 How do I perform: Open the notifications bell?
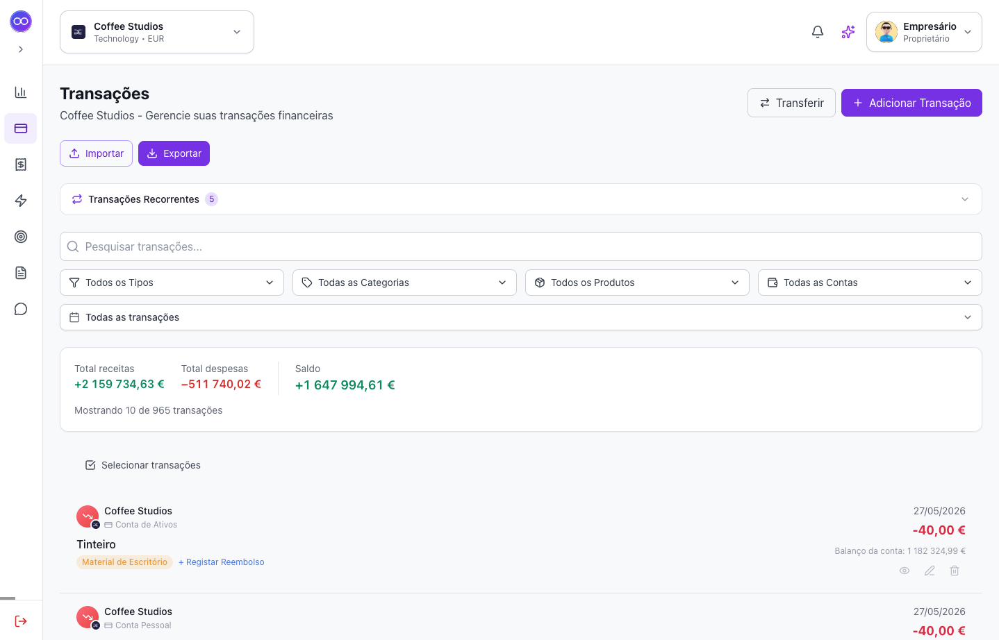[x=818, y=32]
